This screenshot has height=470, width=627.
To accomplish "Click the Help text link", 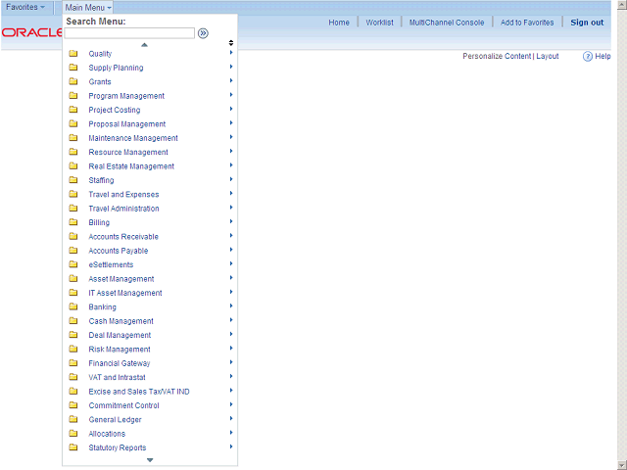I will pos(603,57).
